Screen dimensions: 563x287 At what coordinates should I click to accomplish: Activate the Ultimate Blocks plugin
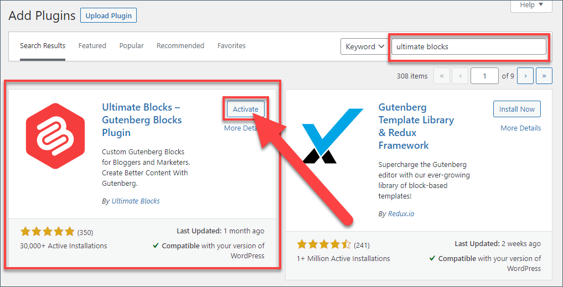click(246, 109)
